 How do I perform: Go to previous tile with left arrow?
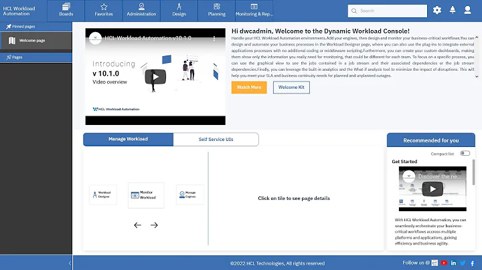[x=137, y=225]
